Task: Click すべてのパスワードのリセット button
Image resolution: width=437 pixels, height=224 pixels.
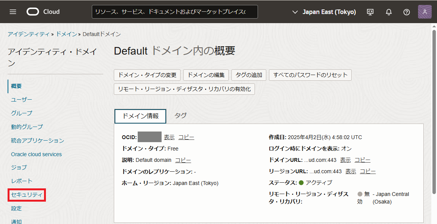Action: (310, 75)
